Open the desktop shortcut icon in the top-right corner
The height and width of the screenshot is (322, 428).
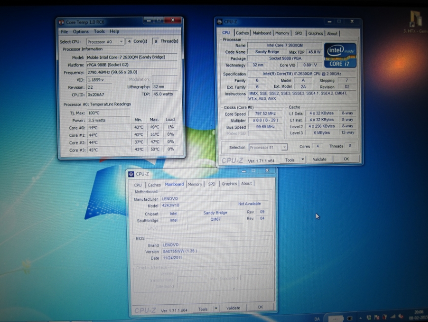pyautogui.click(x=417, y=19)
